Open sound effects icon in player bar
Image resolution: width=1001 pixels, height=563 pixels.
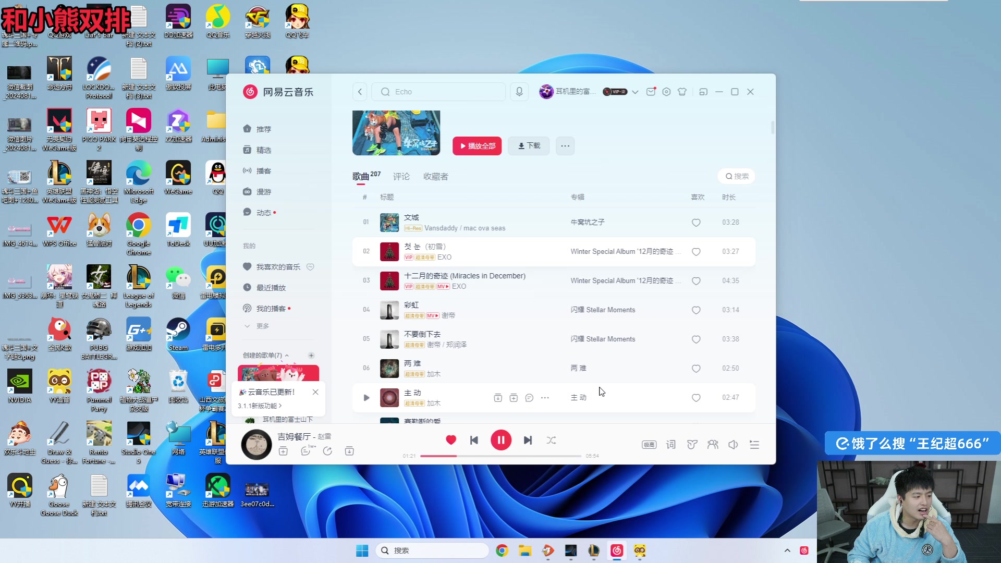point(692,445)
